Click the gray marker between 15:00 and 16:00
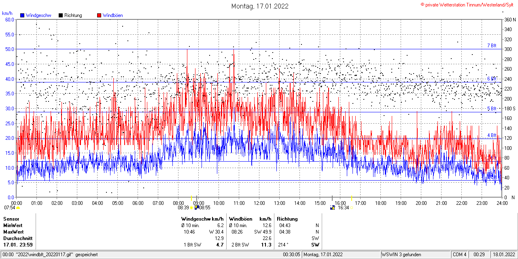The height and width of the screenshot is (259, 518). pyautogui.click(x=332, y=198)
